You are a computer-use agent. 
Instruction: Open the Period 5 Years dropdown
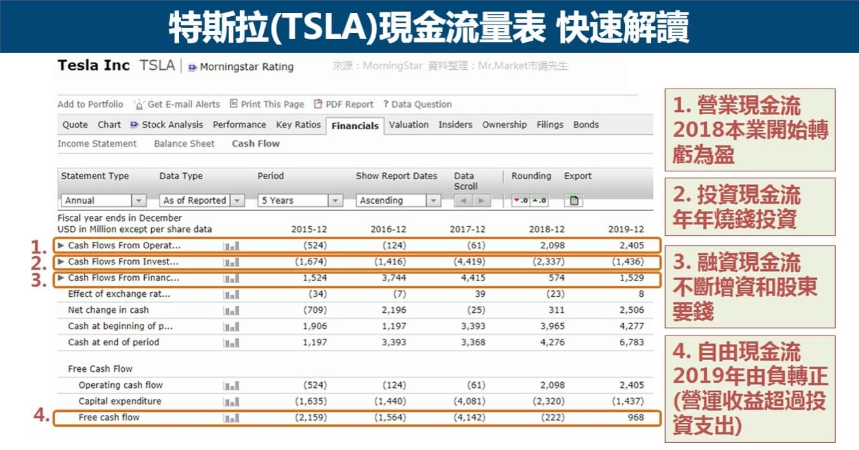point(300,200)
